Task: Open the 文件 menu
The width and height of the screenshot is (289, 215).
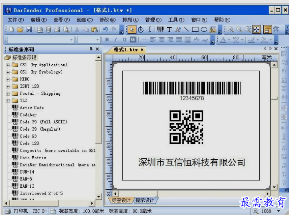Action: pos(16,20)
